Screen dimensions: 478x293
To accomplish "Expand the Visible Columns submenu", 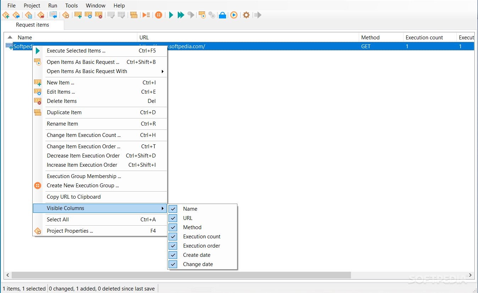I will (x=100, y=208).
